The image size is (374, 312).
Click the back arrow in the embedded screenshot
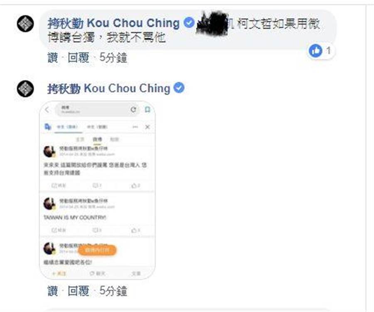[47, 110]
